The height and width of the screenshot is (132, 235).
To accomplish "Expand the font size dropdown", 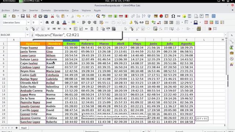I will pyautogui.click(x=41, y=23).
